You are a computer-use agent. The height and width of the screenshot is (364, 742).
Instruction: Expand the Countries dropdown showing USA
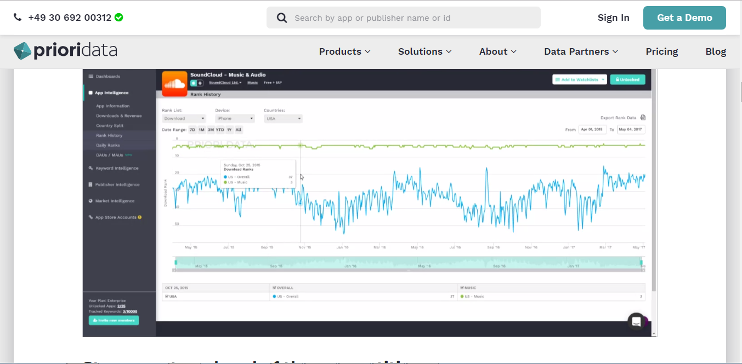click(283, 118)
